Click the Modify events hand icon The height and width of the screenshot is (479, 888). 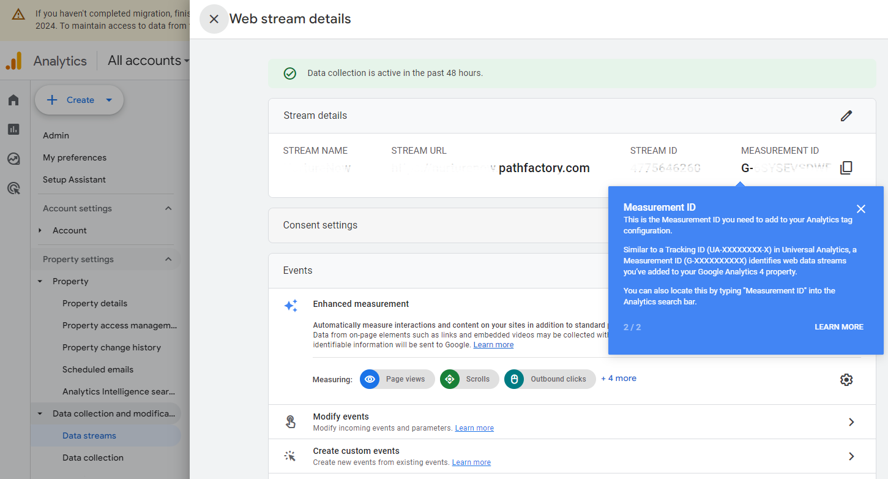(x=291, y=422)
